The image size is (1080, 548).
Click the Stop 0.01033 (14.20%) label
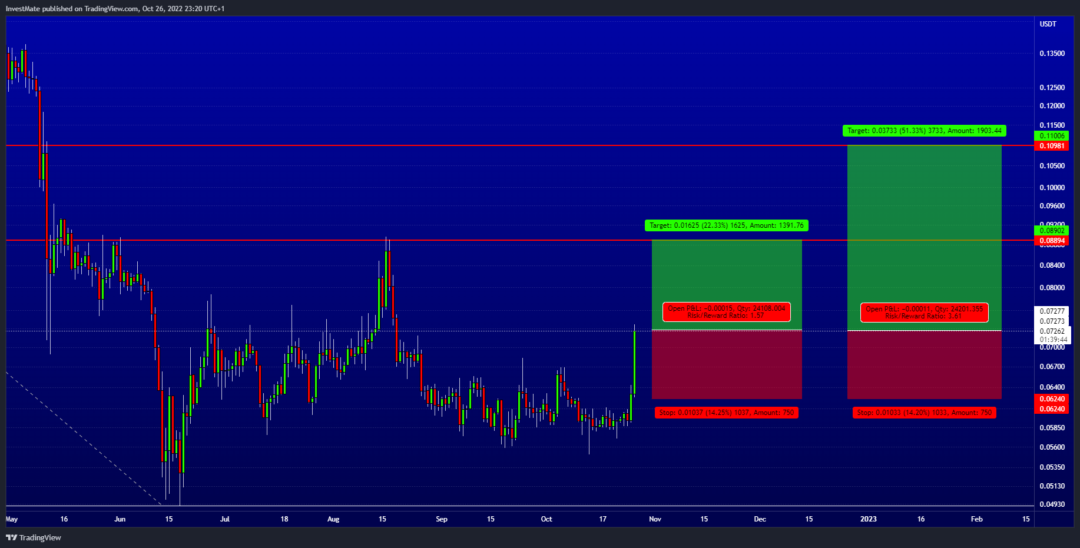click(x=925, y=413)
